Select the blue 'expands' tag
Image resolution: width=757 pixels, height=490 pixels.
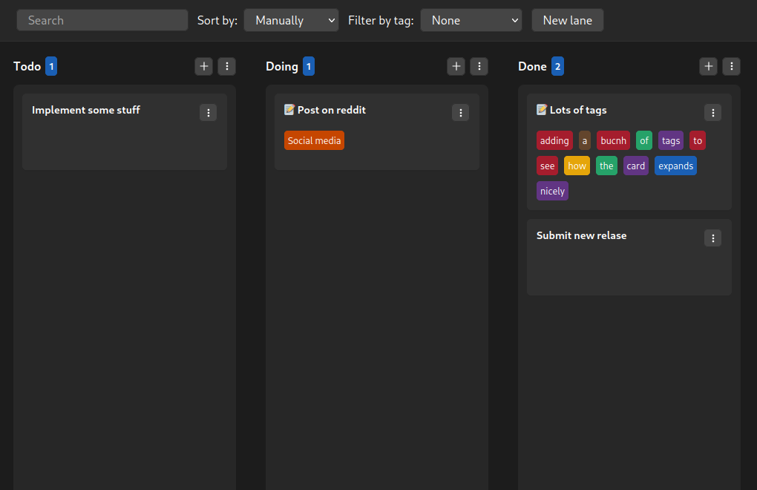(x=675, y=166)
